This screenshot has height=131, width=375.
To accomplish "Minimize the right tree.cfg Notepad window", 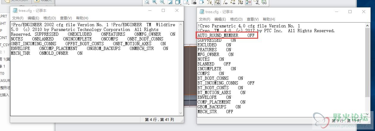I will coord(336,12).
